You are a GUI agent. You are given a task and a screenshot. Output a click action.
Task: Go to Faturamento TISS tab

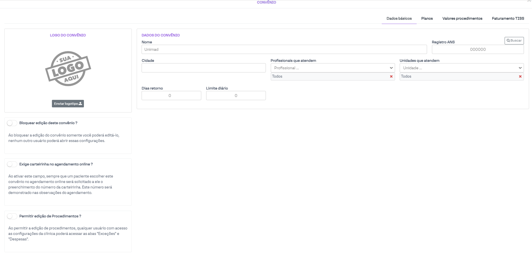pos(508,18)
